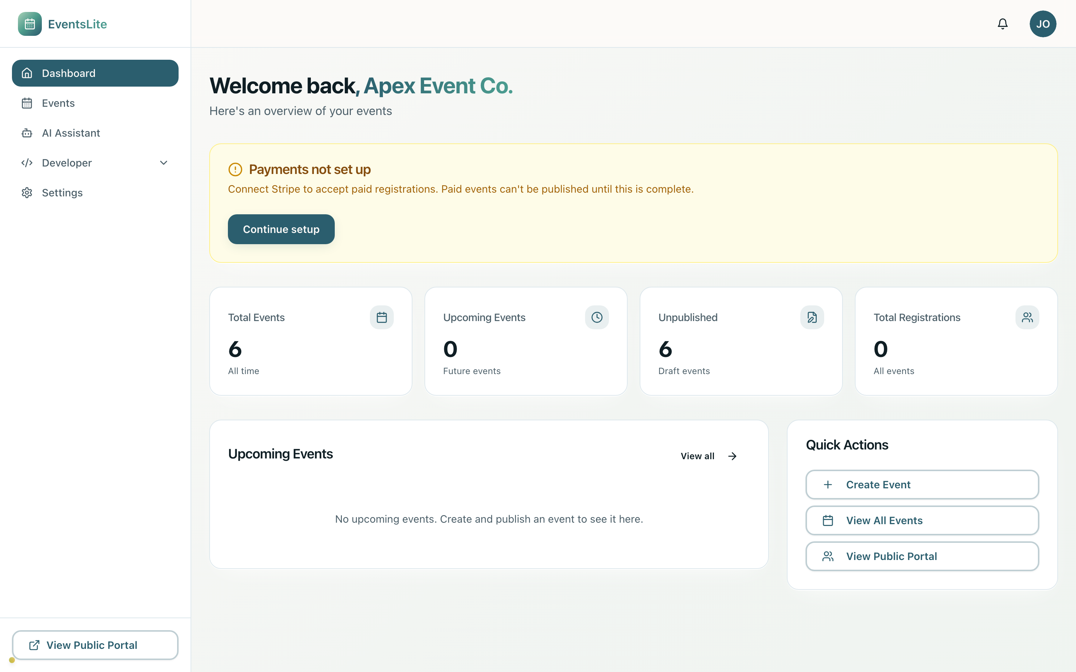Click the 'Draft events' caption
The height and width of the screenshot is (672, 1076).
[684, 371]
